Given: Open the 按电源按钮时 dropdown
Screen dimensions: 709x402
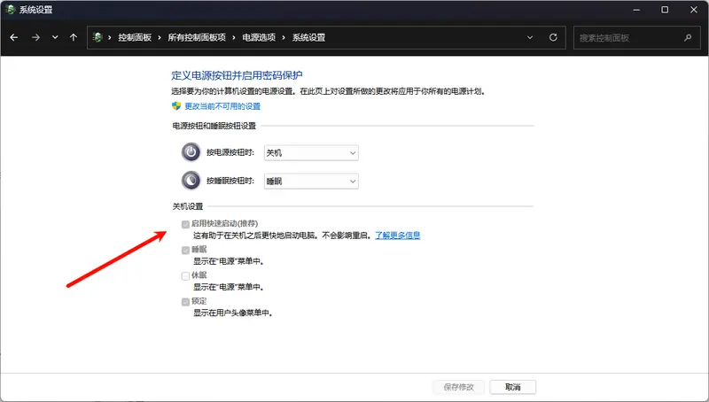Looking at the screenshot, I should (x=311, y=152).
